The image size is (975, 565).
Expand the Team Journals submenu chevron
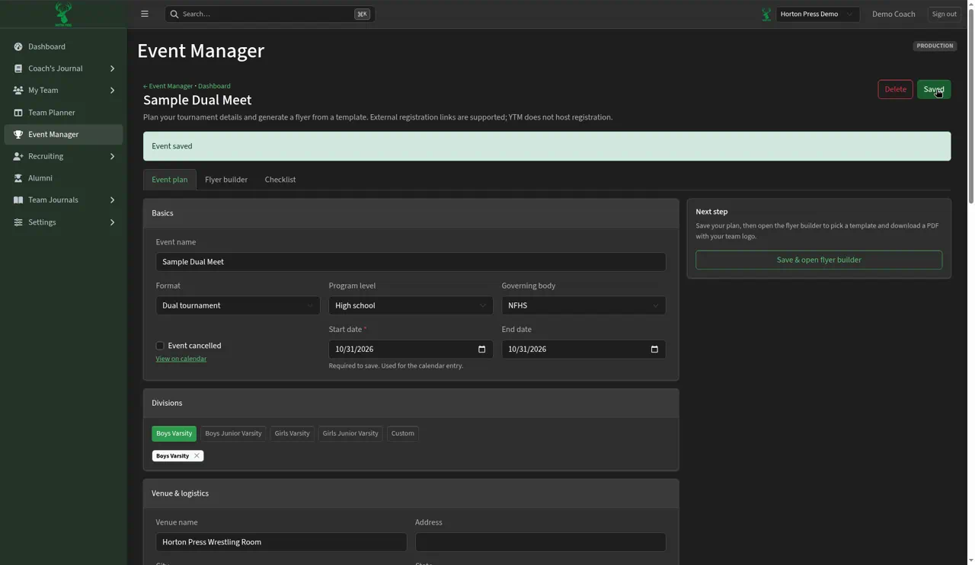[112, 200]
